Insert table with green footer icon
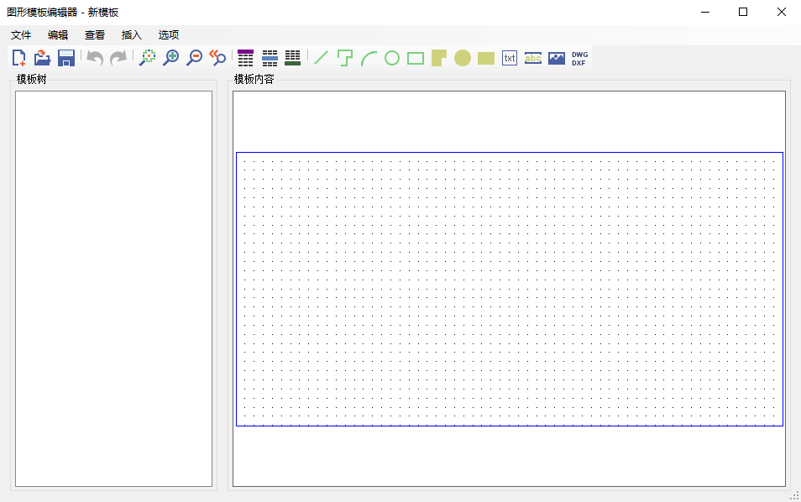 (293, 58)
